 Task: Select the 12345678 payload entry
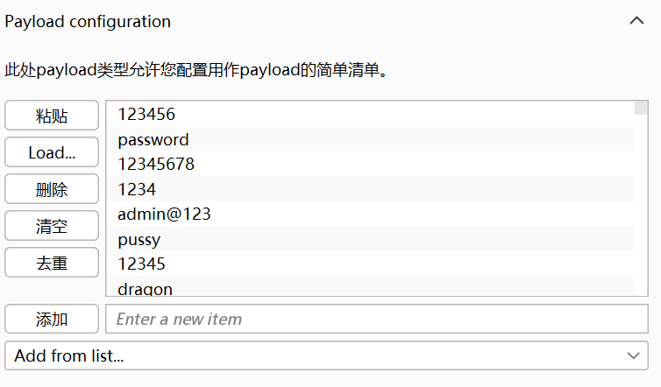coord(370,164)
